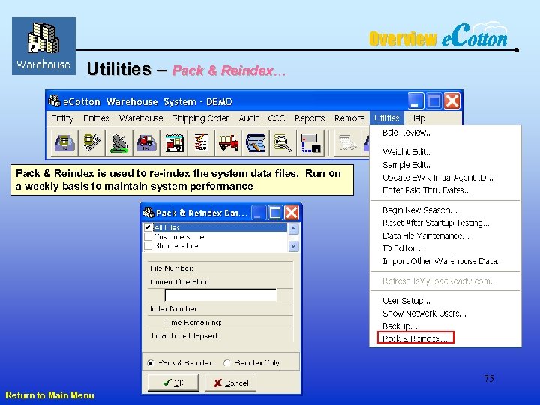540x405 pixels.
Task: Choose Backup menu entry
Action: [x=400, y=326]
